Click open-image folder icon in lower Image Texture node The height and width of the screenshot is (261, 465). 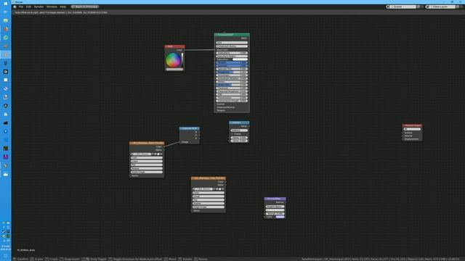click(220, 189)
